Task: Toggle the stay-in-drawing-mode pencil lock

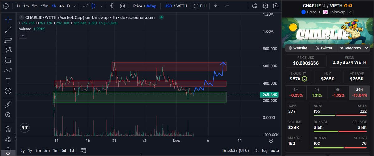Action: click(x=8, y=139)
